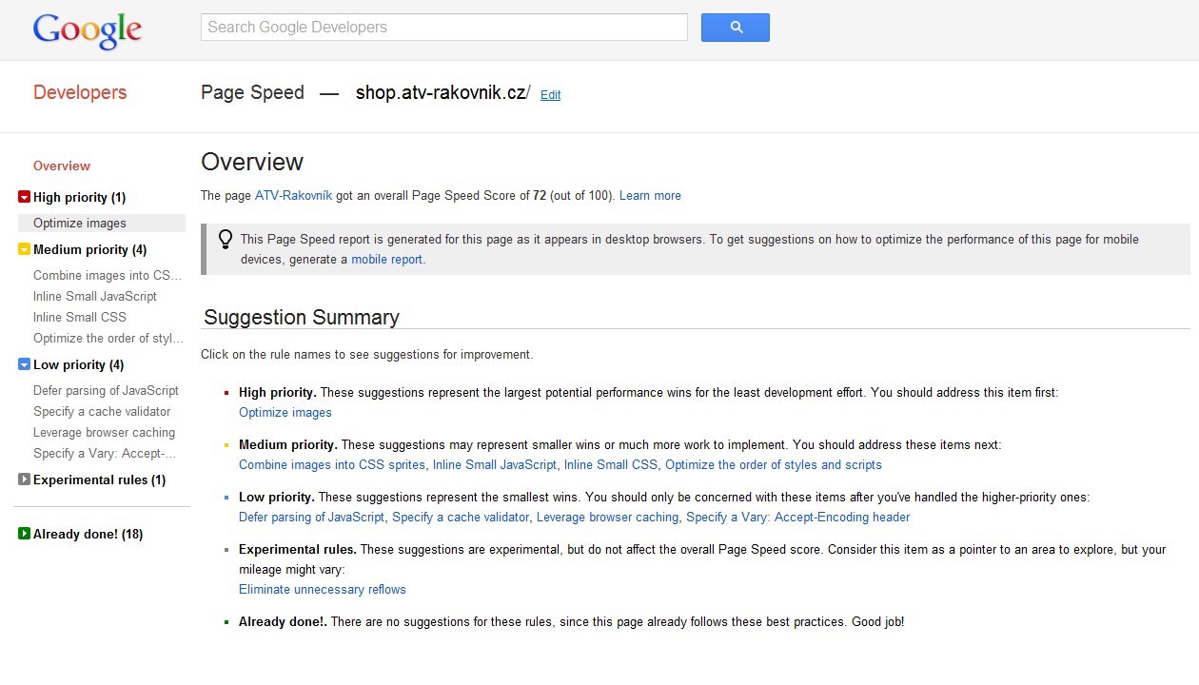Click the Learn more link
This screenshot has width=1199, height=685.
coord(650,195)
